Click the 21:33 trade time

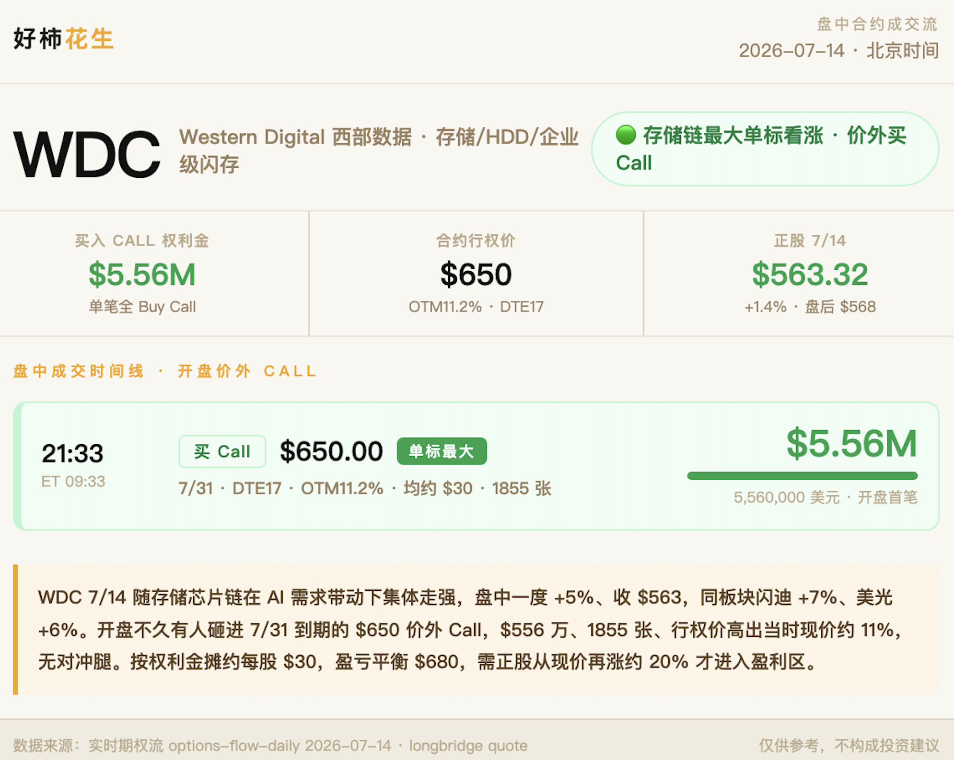pyautogui.click(x=72, y=453)
